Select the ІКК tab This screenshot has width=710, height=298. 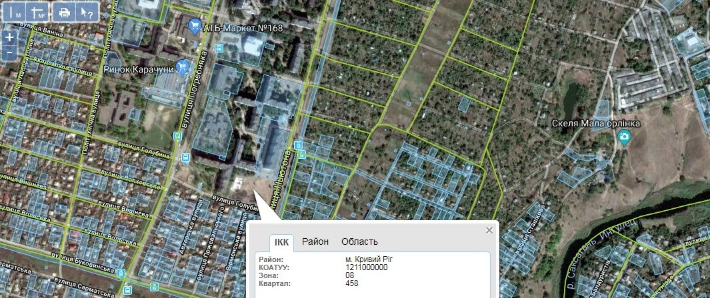[282, 242]
